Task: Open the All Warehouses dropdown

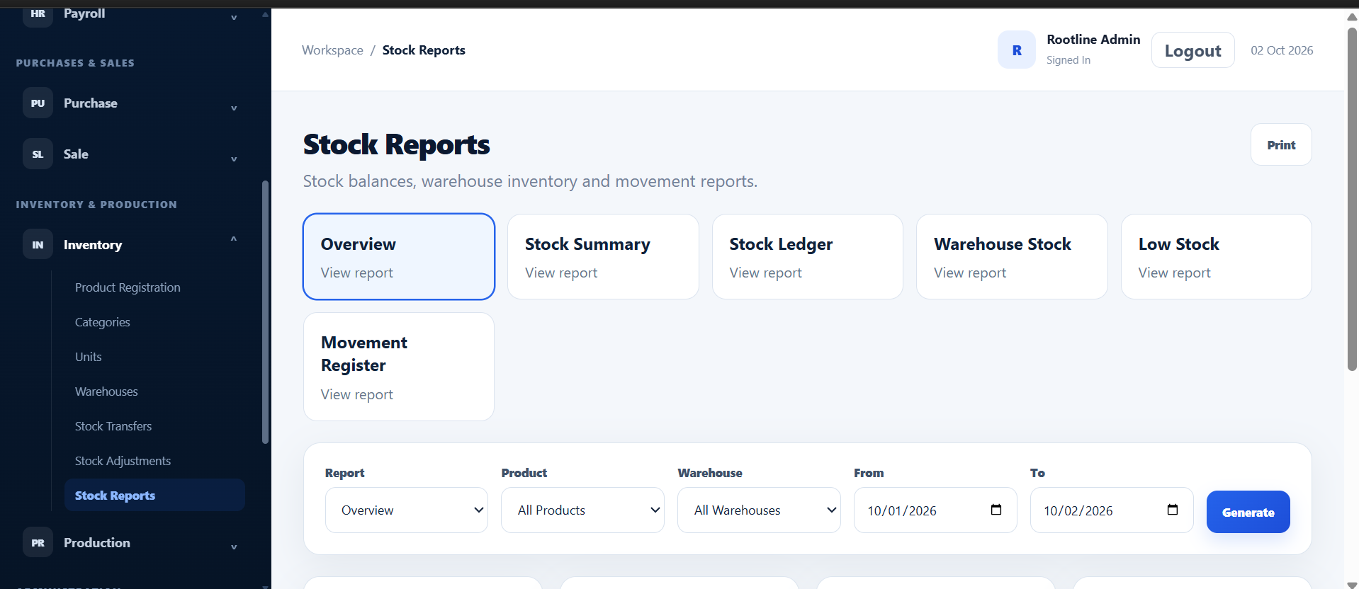Action: point(759,510)
